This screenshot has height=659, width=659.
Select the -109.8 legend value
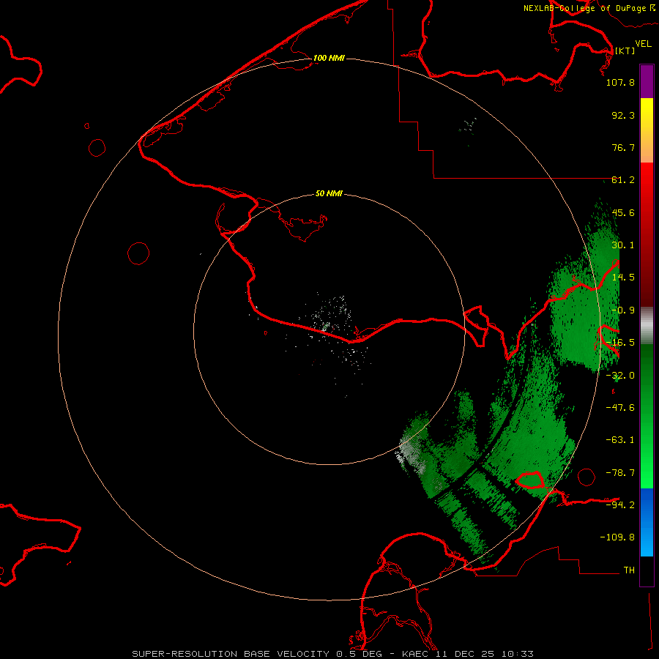point(617,537)
